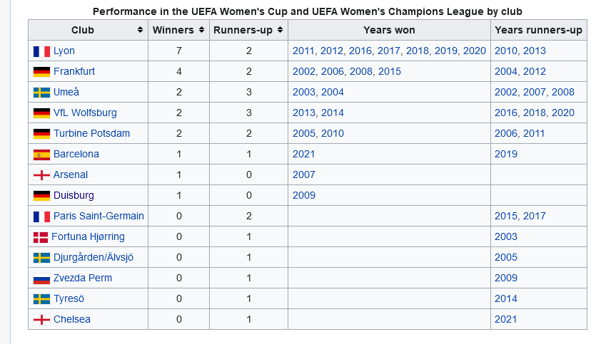
Task: Sort table by Winners column arrows
Action: point(201,30)
